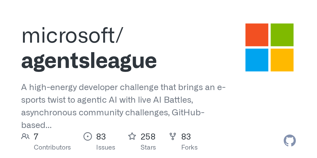Click the contributor count "7"

(x=36, y=137)
